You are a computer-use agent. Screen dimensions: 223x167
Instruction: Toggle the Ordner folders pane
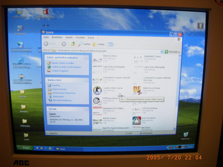pos(99,45)
